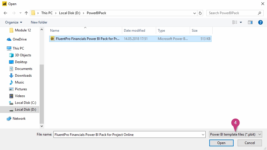Click the Forward navigation arrow
267x150 pixels.
click(x=14, y=13)
